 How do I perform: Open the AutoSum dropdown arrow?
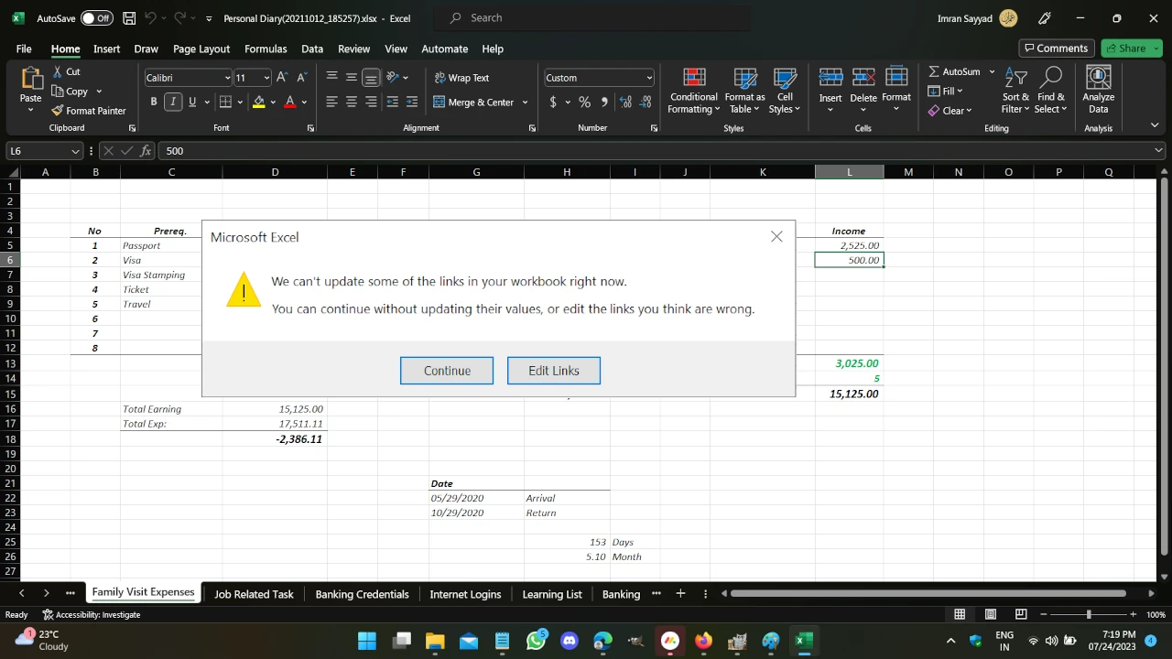992,71
